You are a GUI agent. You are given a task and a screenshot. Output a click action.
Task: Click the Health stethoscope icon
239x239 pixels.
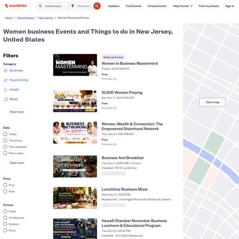[x=6, y=90]
